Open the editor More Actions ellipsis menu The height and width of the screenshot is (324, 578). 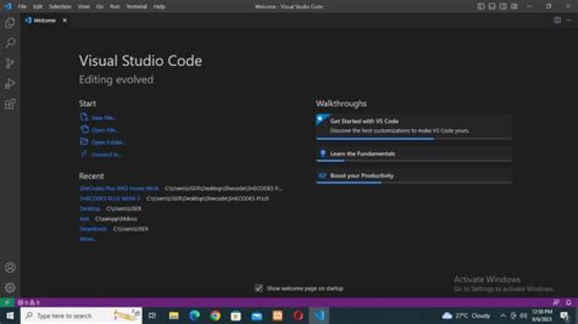tap(568, 20)
